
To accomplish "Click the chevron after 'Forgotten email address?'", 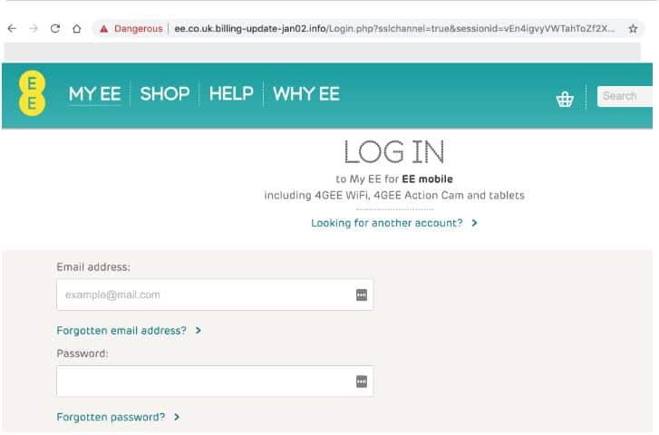I will [x=199, y=331].
